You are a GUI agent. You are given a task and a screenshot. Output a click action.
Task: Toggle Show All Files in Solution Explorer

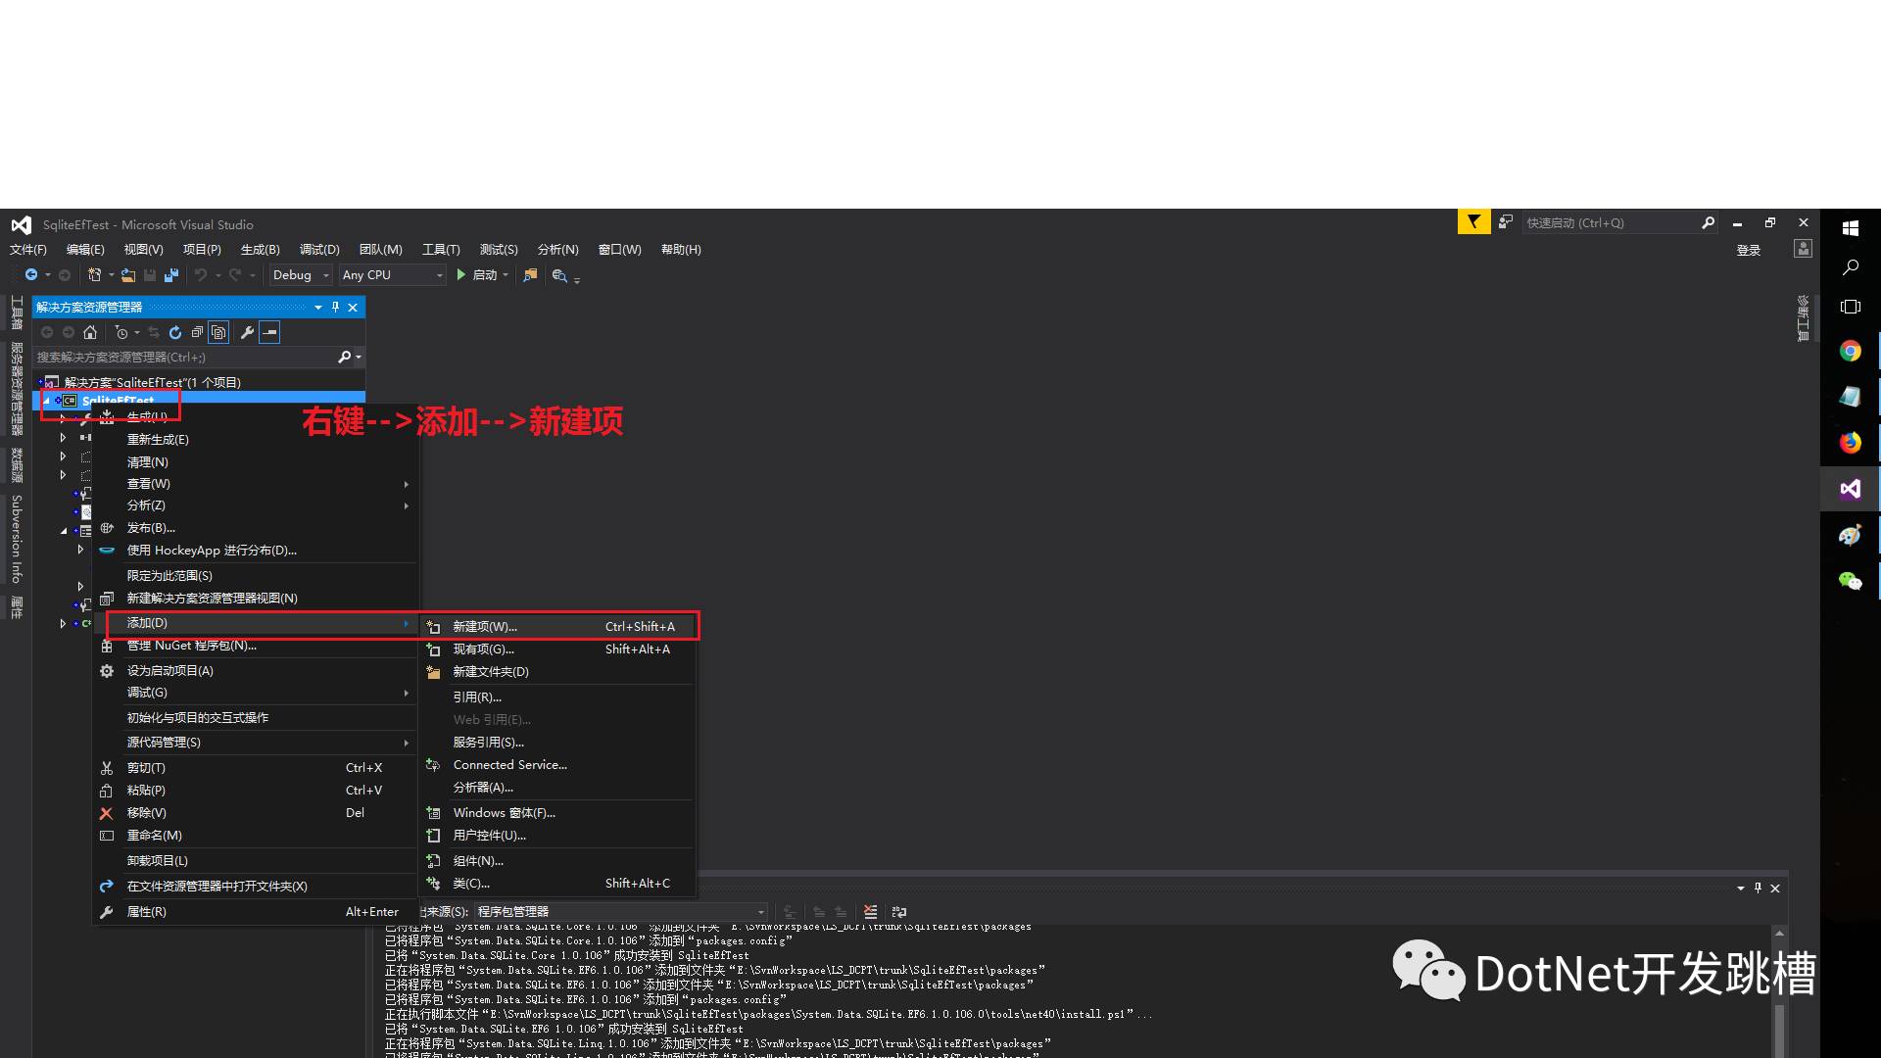click(x=218, y=332)
